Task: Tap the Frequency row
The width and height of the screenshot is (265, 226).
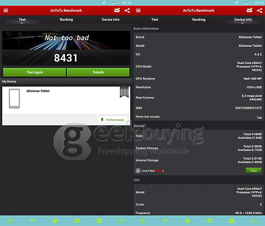Action: coord(199,213)
